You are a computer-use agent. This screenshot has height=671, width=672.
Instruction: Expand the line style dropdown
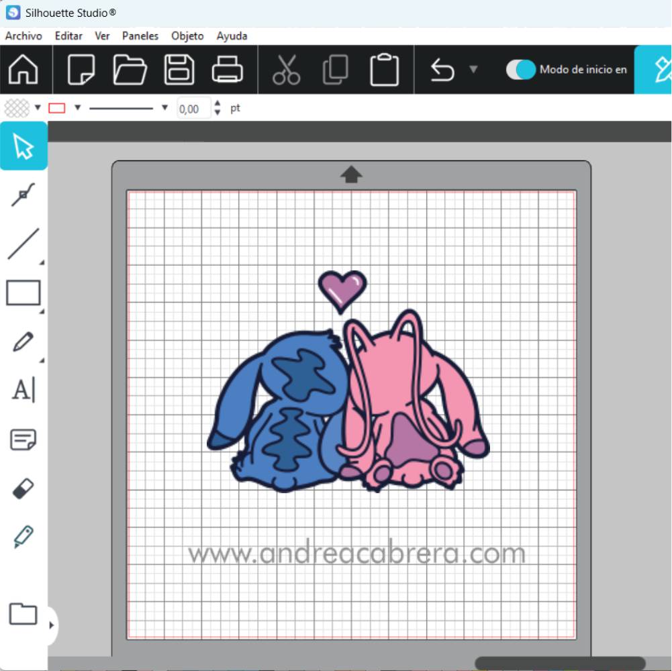coord(164,107)
